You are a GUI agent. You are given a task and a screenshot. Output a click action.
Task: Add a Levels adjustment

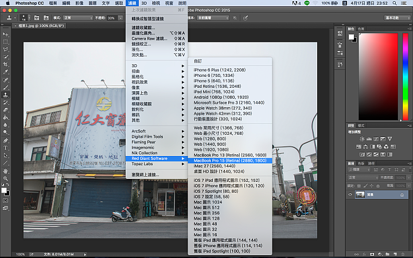(x=369, y=139)
